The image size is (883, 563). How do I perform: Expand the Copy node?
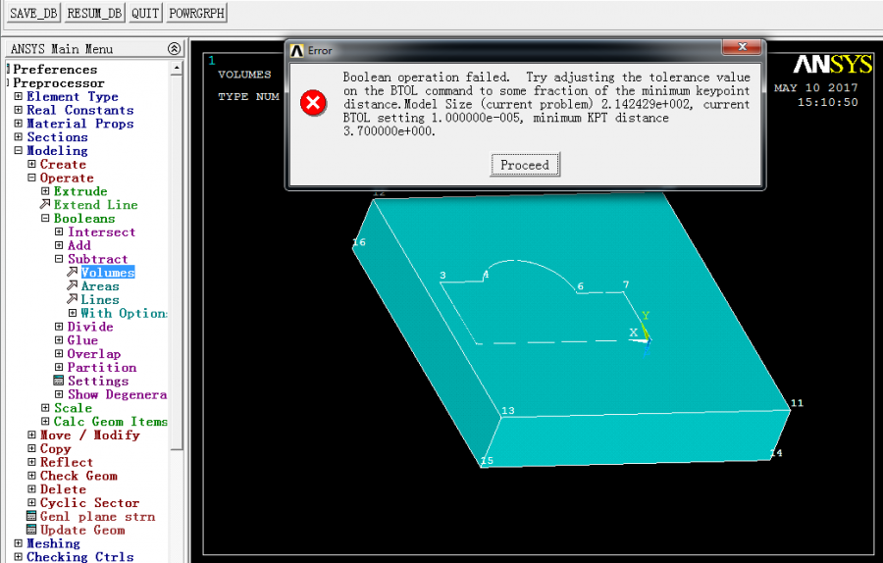point(31,448)
